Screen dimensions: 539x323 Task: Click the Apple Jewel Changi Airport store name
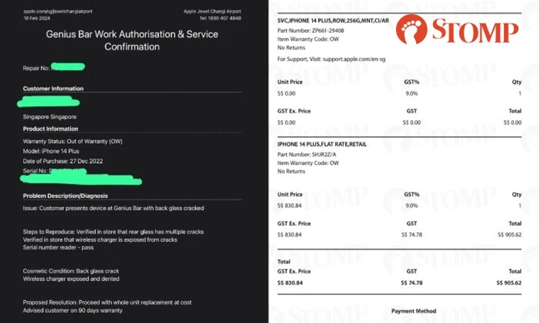(x=212, y=11)
